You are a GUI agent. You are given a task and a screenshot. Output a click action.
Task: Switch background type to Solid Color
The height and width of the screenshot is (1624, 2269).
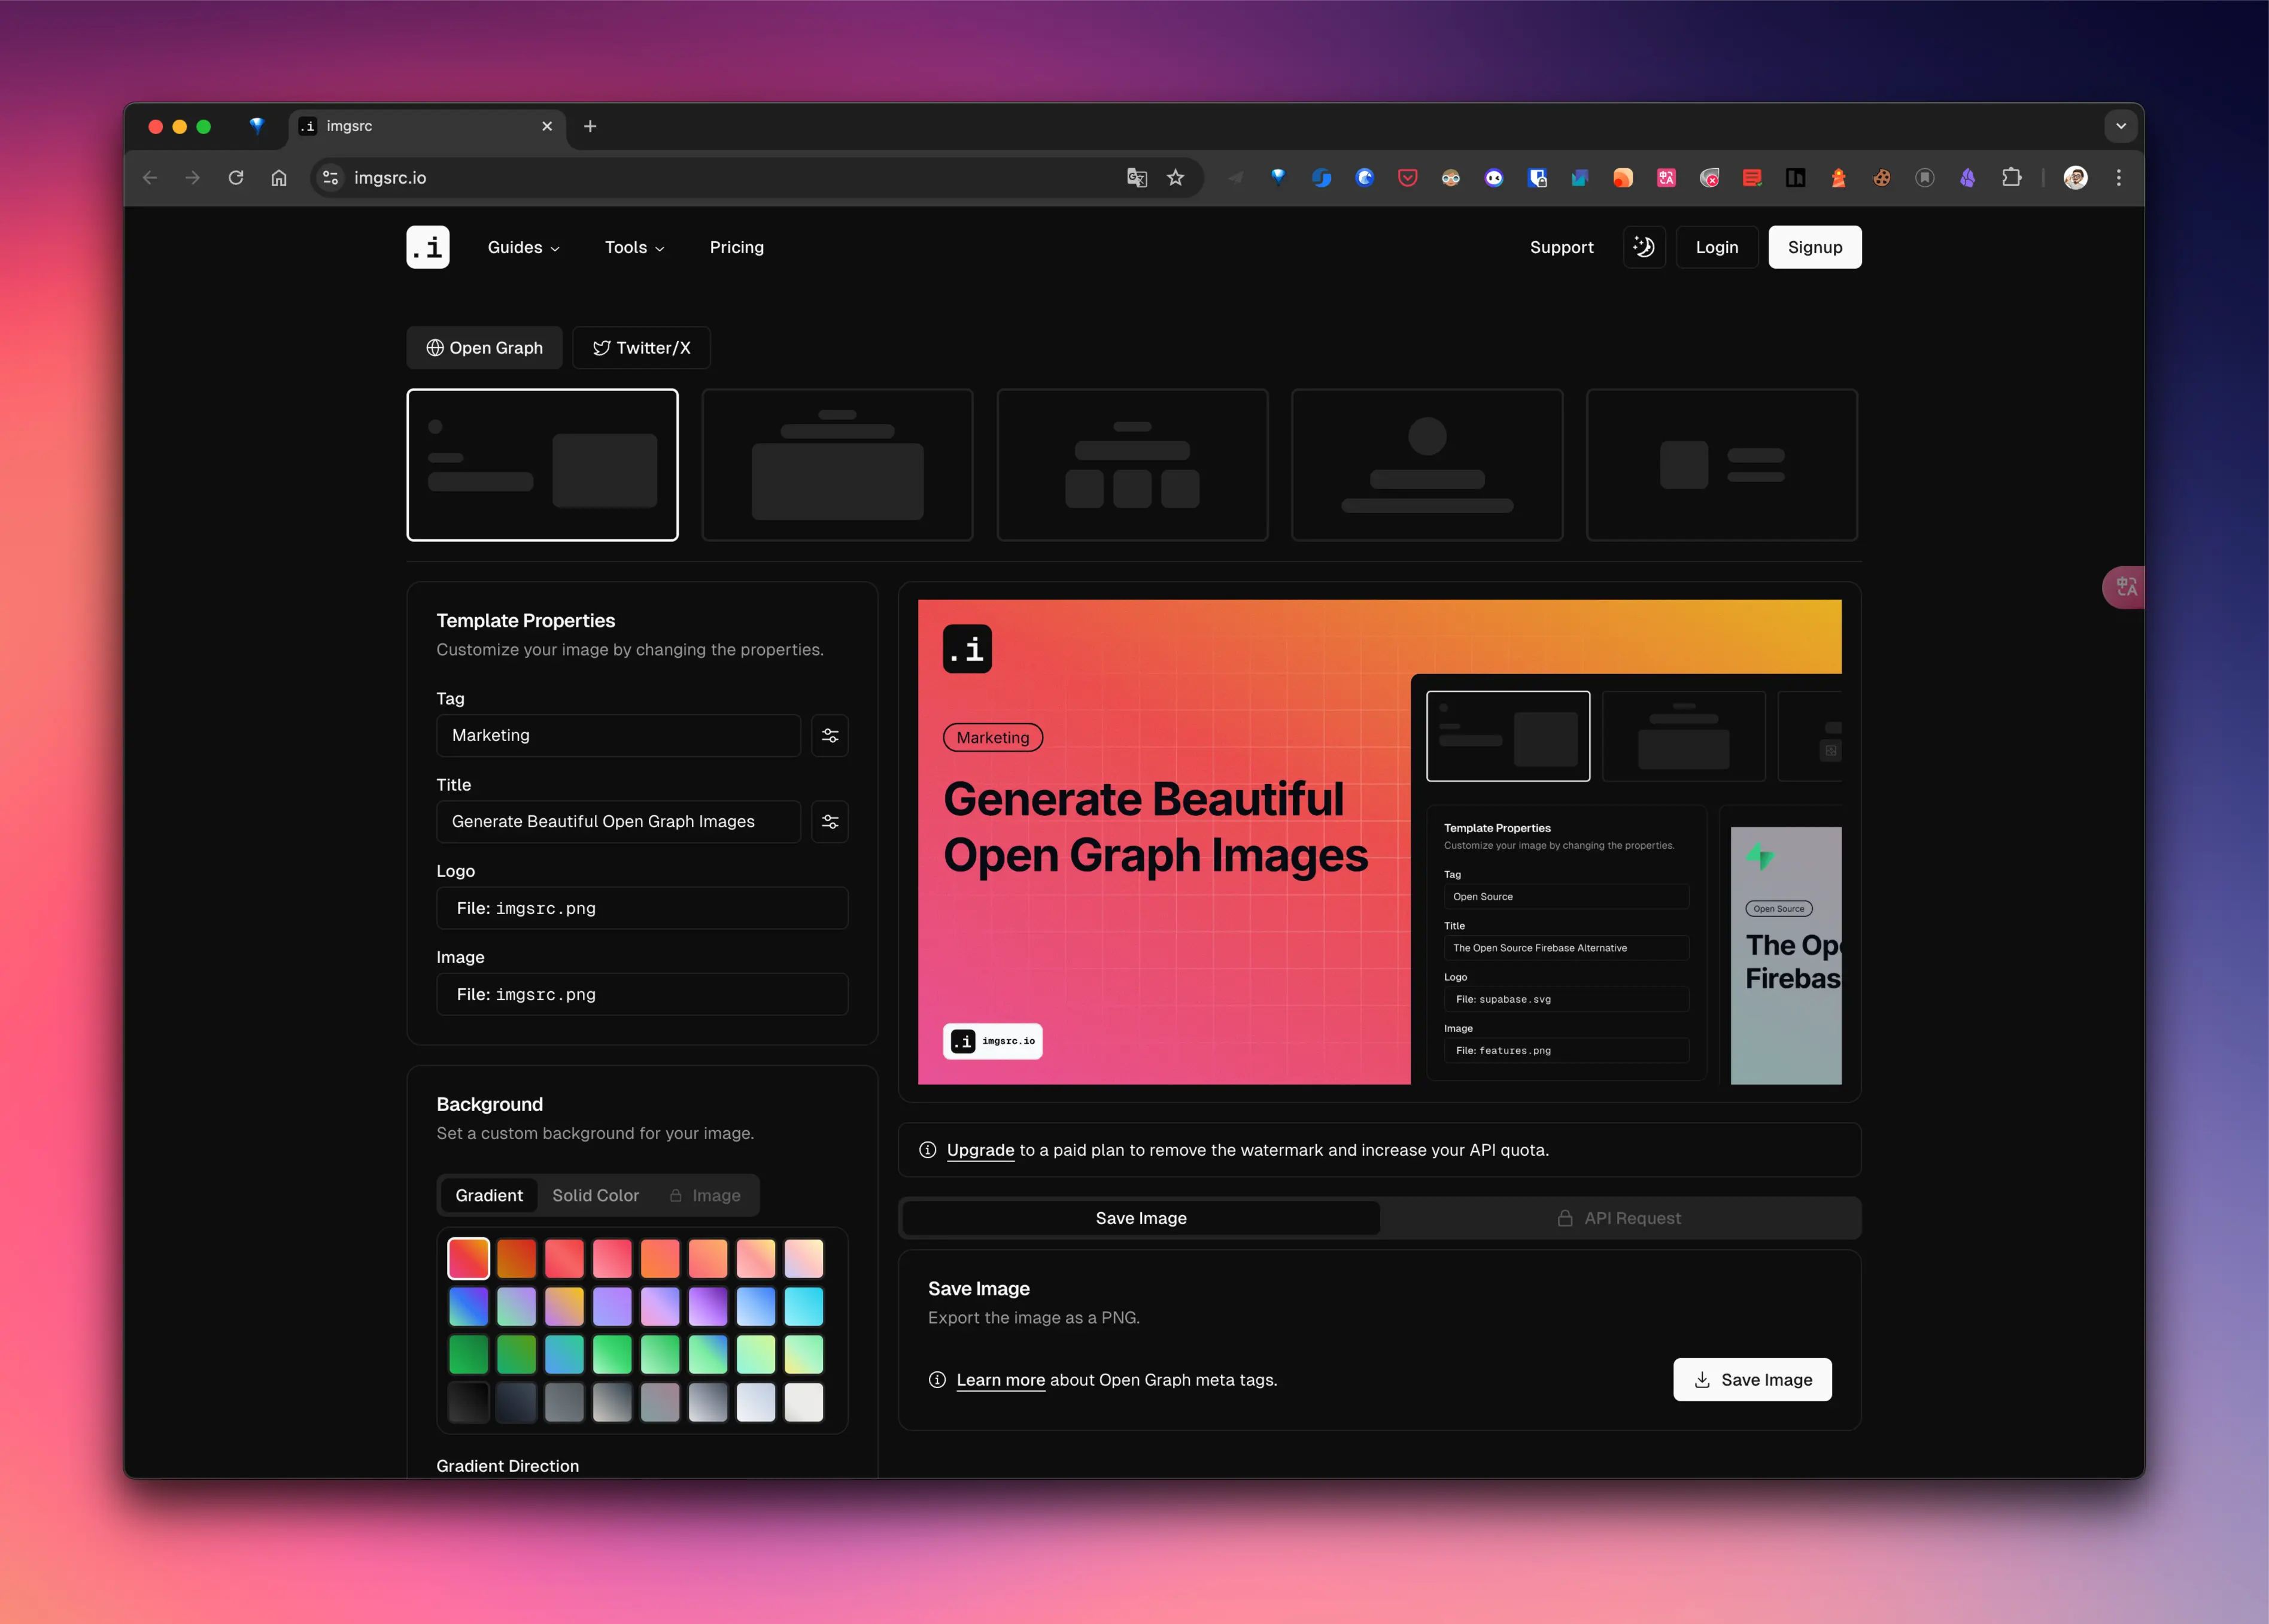pos(595,1195)
